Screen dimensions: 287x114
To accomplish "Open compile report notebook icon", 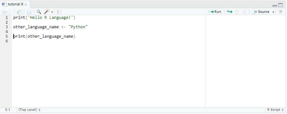I will (59, 12).
